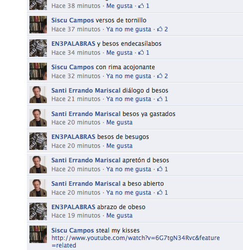Click thumbs-up icon on the 38 minutes comment

point(141,6)
